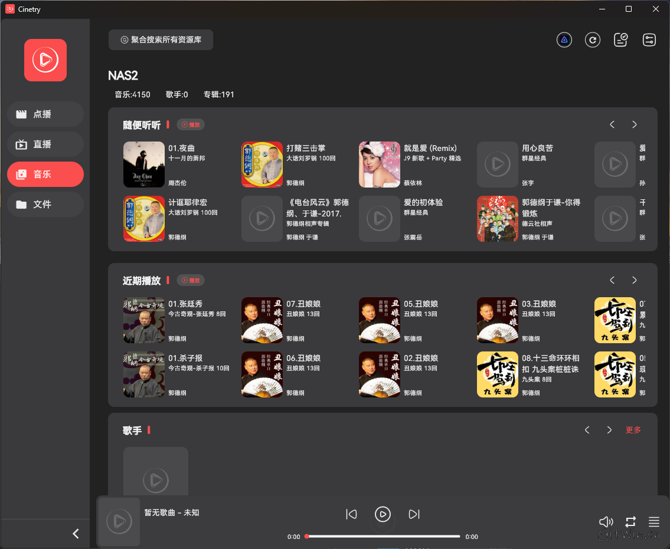670x549 pixels.
Task: Open the 文件 sidebar tab
Action: 45,205
